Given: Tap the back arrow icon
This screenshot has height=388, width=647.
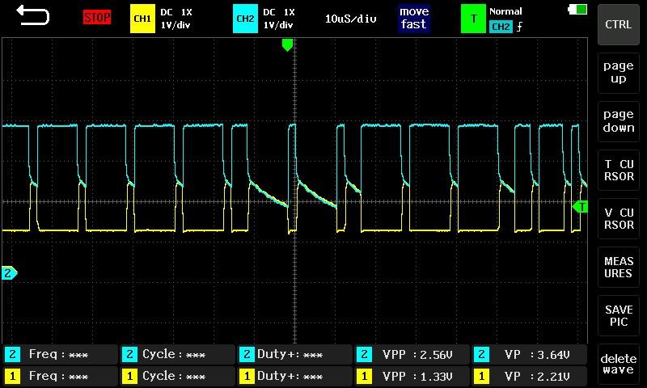Looking at the screenshot, I should pyautogui.click(x=32, y=15).
